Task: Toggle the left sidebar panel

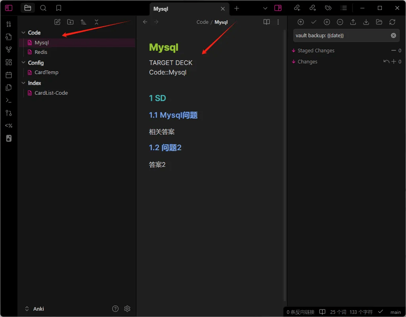Action: (9, 8)
